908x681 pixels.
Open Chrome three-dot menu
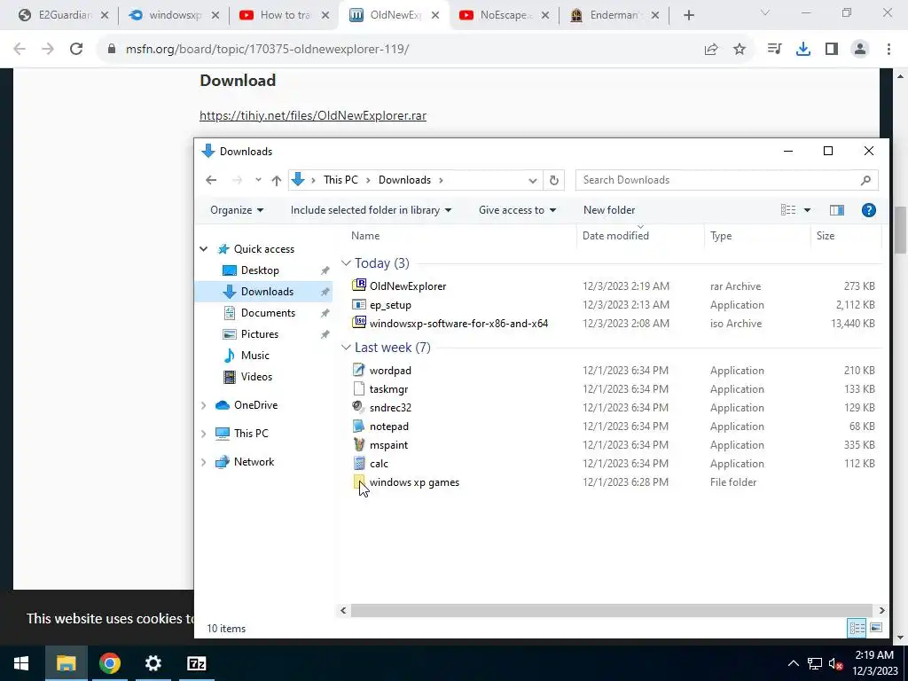[888, 50]
